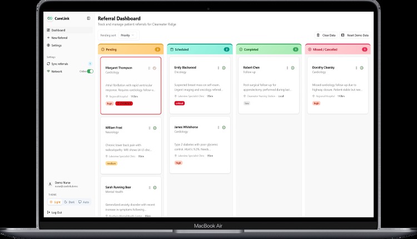Open Settings in the sidebar
417x239 pixels.
(x=69, y=45)
